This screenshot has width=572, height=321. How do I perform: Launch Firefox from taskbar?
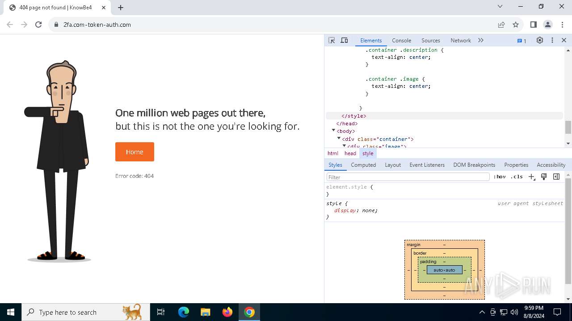click(x=227, y=312)
